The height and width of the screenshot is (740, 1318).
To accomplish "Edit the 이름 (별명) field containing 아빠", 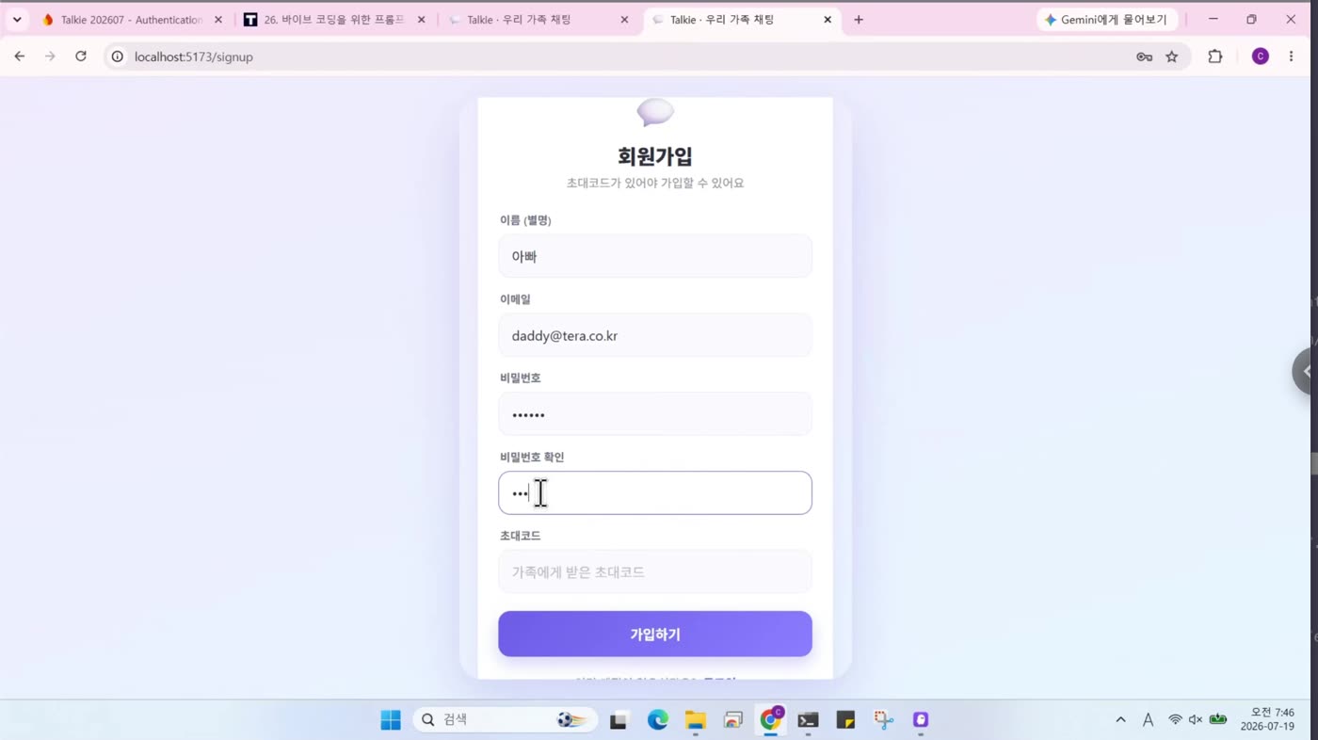I will pos(655,256).
